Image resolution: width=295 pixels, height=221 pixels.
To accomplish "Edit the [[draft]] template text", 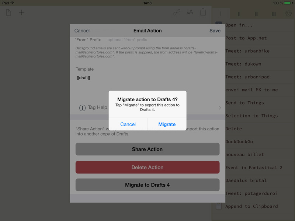I will pos(83,78).
